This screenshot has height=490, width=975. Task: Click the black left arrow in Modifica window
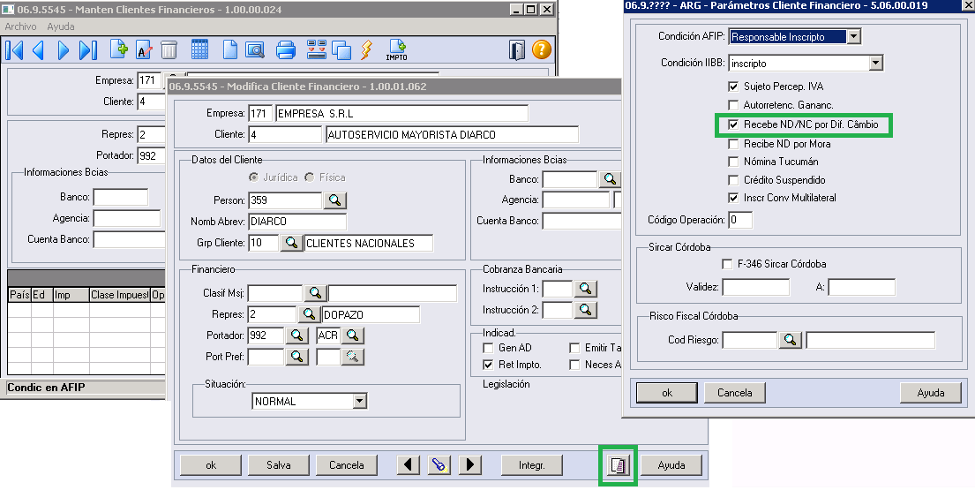click(408, 464)
